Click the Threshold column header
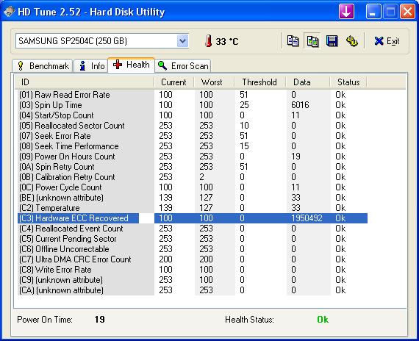419x341 pixels. pos(259,82)
